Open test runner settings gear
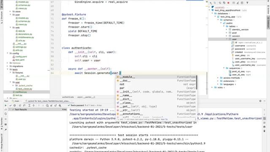The width and height of the screenshot is (270, 152). click(x=60, y=105)
